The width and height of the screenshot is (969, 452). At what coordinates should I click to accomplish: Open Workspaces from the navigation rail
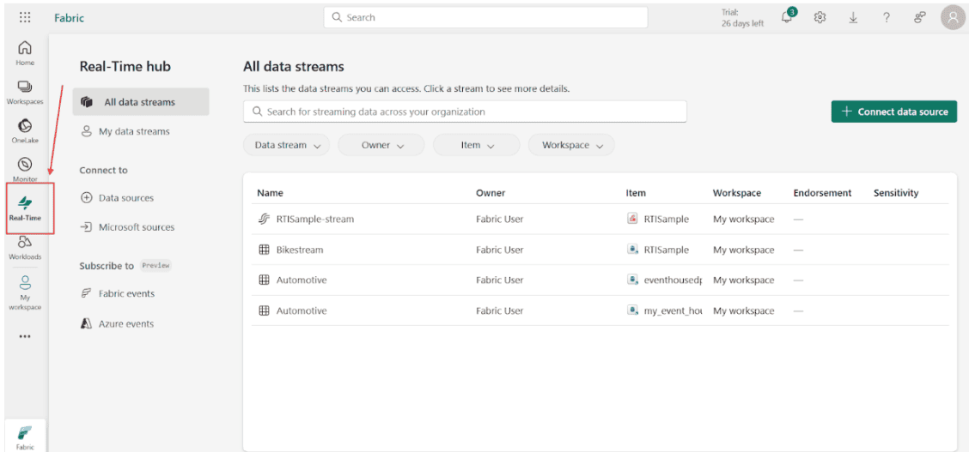25,91
